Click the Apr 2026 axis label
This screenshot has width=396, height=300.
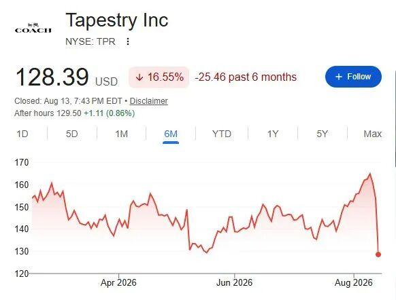click(x=118, y=282)
